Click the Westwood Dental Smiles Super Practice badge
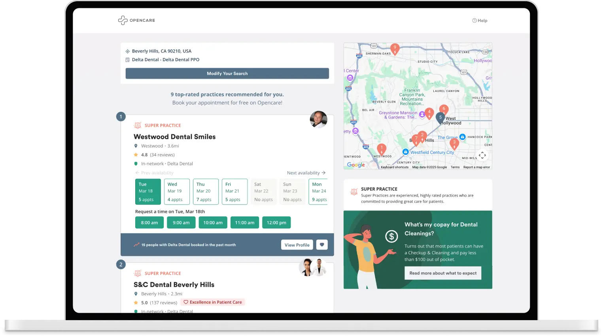 pyautogui.click(x=157, y=126)
